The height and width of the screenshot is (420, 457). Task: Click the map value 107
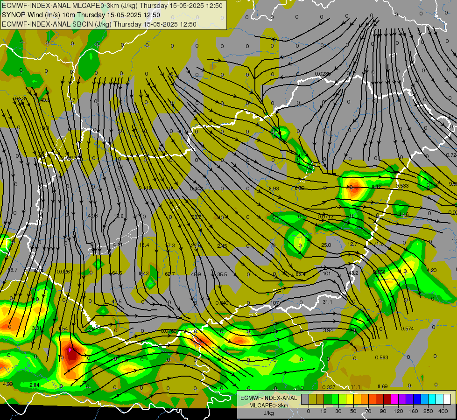[274, 303]
